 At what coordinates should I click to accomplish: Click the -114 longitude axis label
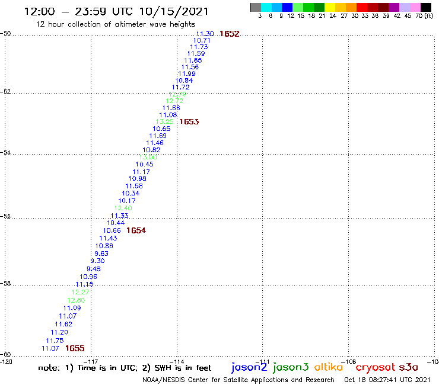click(177, 362)
